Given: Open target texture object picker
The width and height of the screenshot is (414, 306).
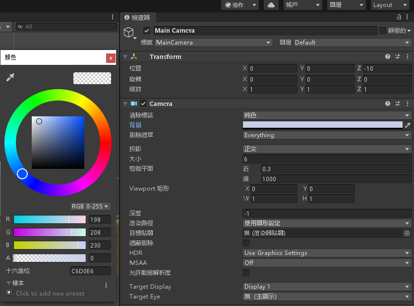Looking at the screenshot, I should (407, 233).
